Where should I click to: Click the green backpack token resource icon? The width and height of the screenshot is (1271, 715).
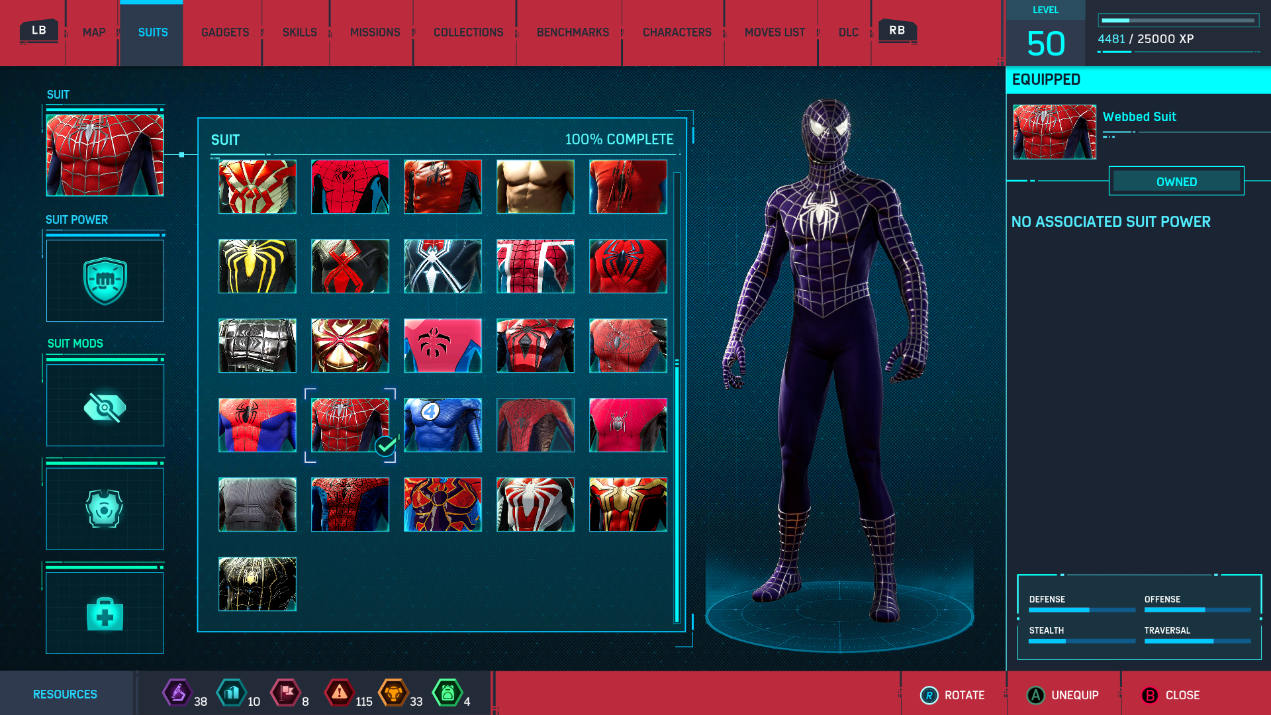click(x=447, y=693)
